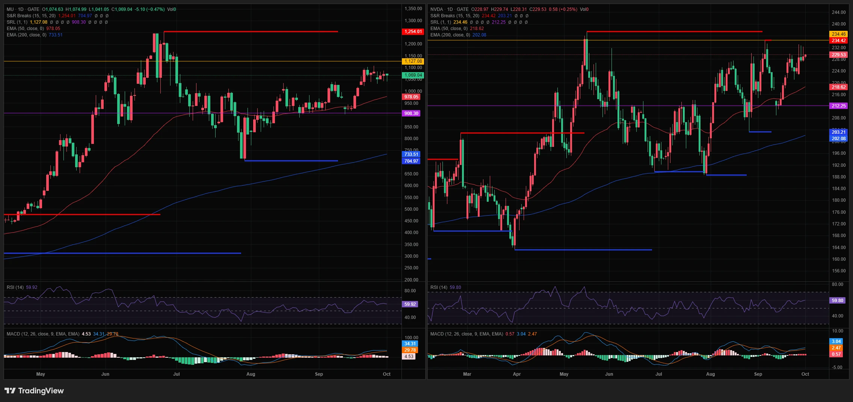
Task: Click the blue 3.04 MACD axis label
Action: [836, 342]
